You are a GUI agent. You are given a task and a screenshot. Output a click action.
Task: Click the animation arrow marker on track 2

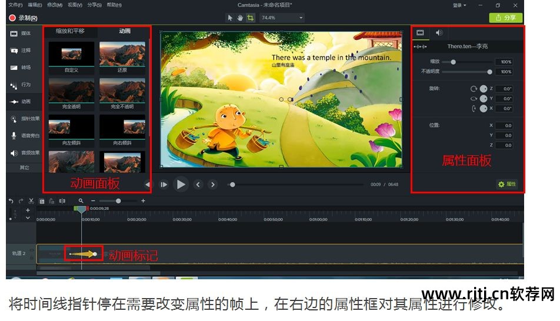coord(83,254)
